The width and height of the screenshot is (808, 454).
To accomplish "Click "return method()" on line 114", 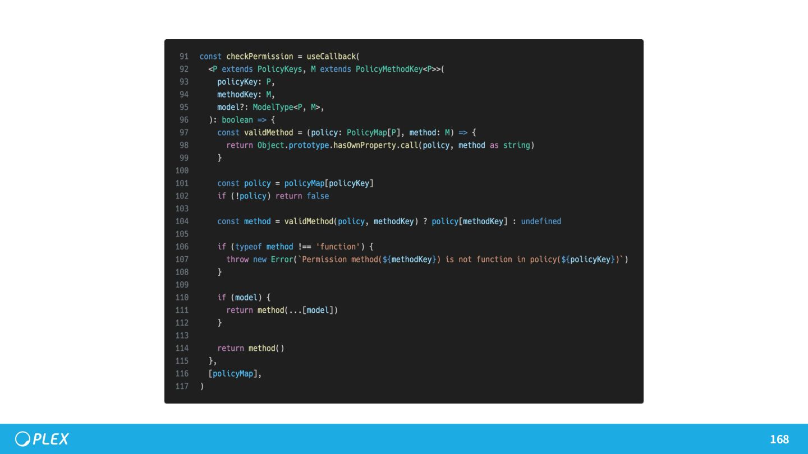I will coord(251,348).
